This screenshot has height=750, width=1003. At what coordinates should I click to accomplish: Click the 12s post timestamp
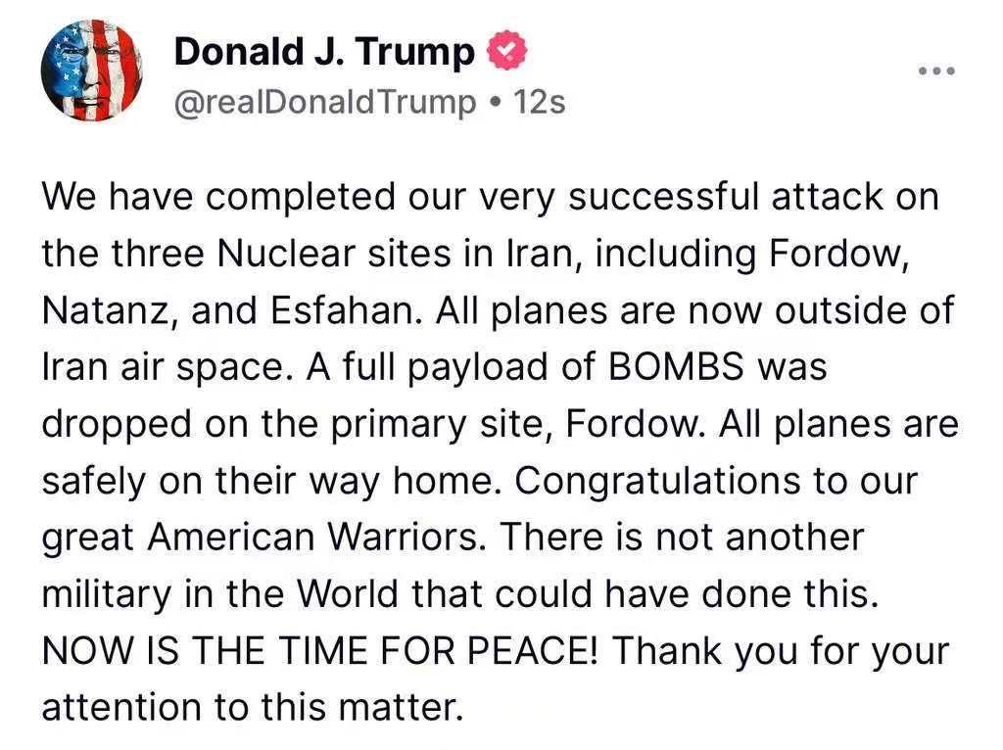(x=540, y=102)
